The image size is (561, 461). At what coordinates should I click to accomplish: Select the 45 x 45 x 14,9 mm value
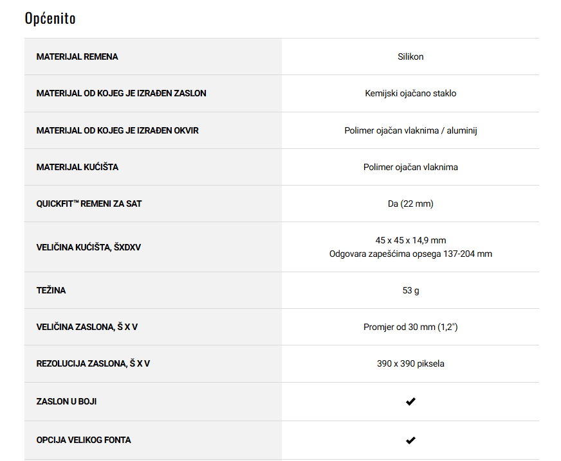coord(410,240)
